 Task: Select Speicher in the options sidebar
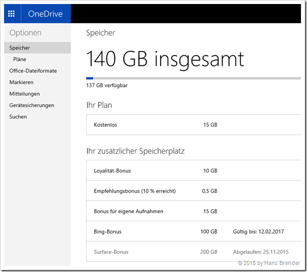tap(37, 48)
